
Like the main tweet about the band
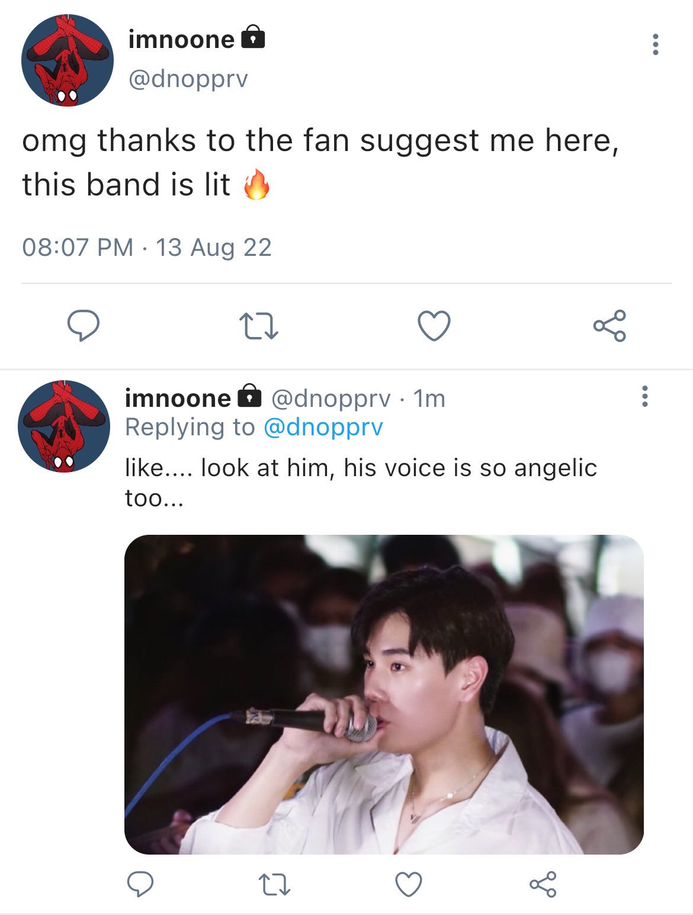pos(434,326)
